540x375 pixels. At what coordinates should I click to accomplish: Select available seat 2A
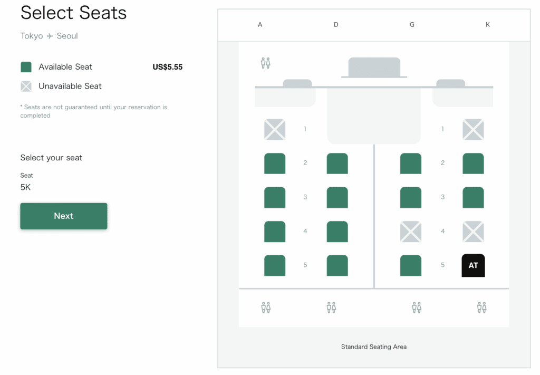pos(275,164)
